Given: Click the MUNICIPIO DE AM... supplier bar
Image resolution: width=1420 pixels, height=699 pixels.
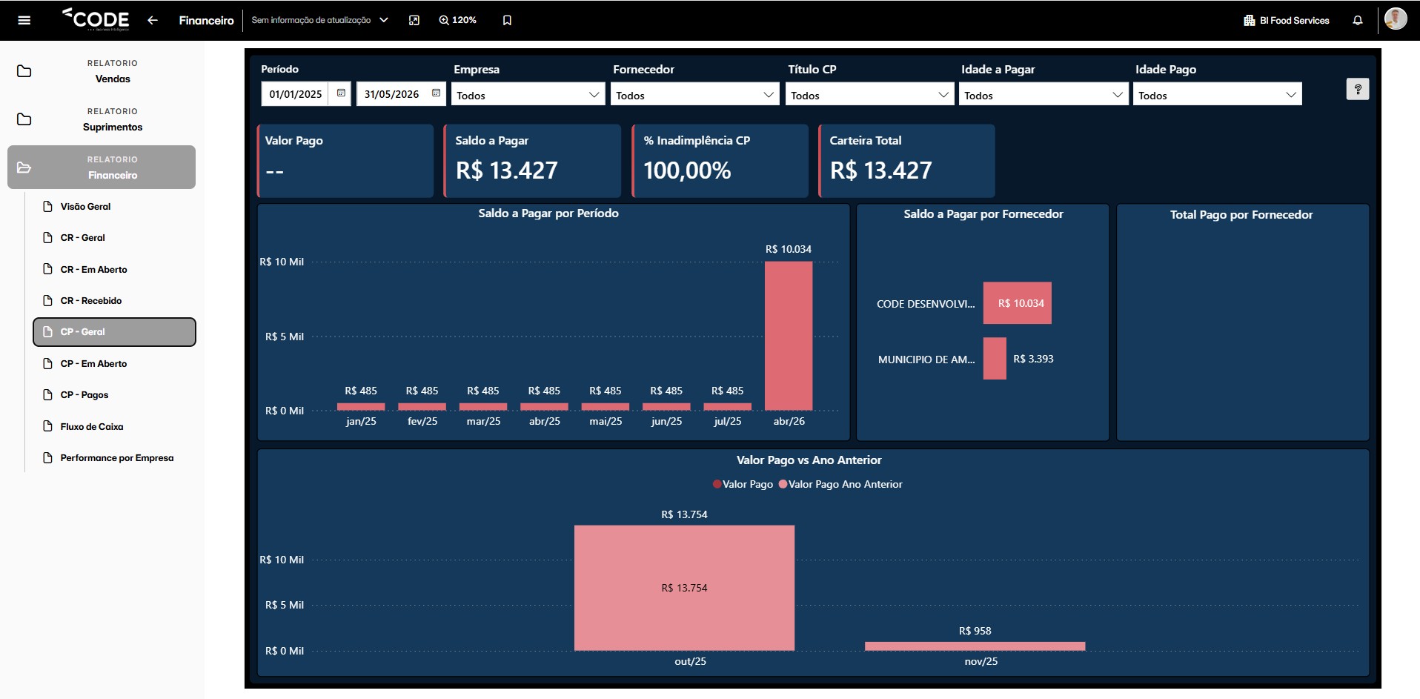Looking at the screenshot, I should point(995,359).
